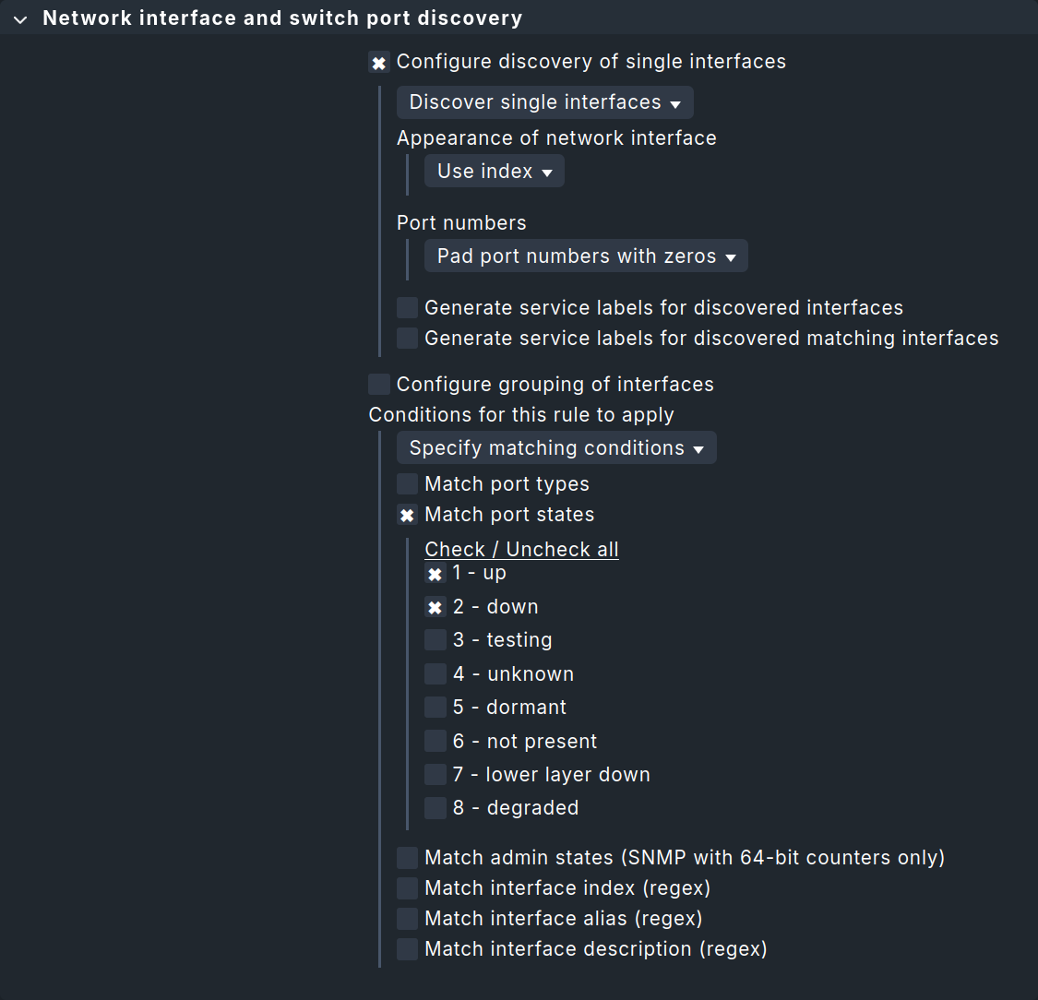Disable Match port states

click(x=407, y=515)
